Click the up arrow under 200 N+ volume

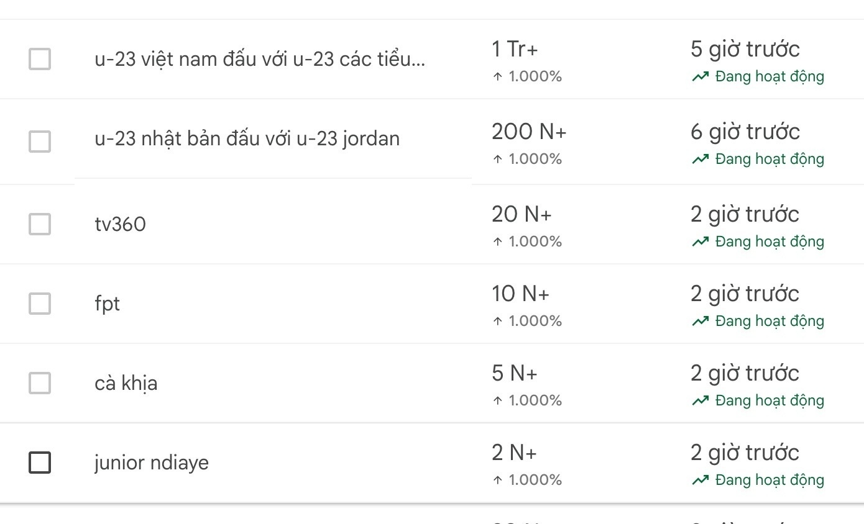(497, 159)
